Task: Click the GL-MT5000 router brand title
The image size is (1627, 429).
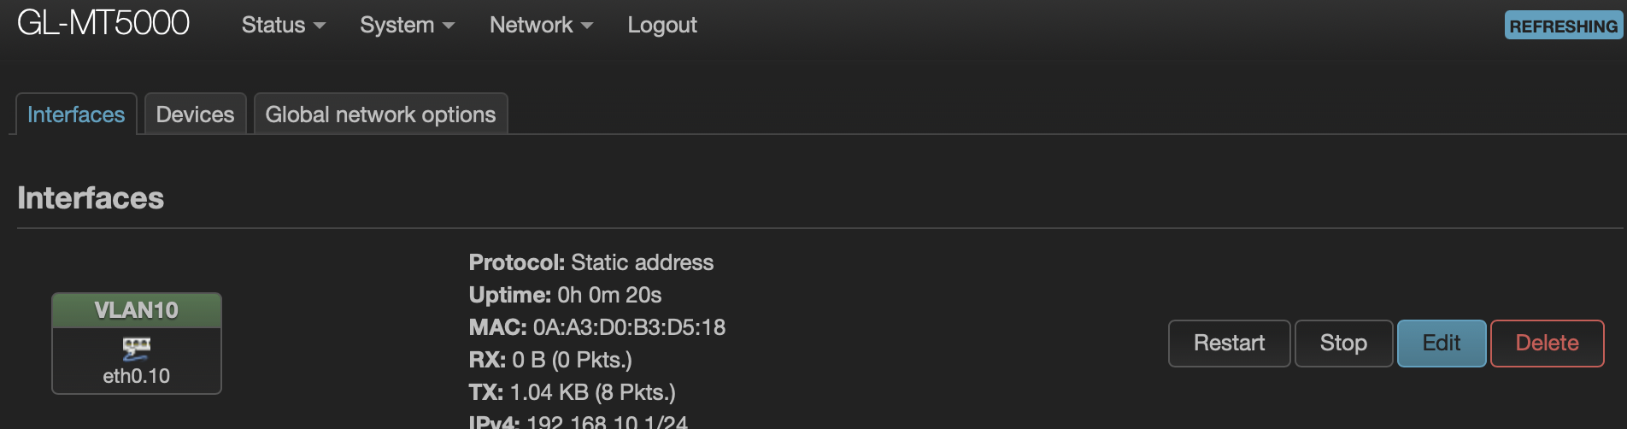Action: pyautogui.click(x=103, y=23)
